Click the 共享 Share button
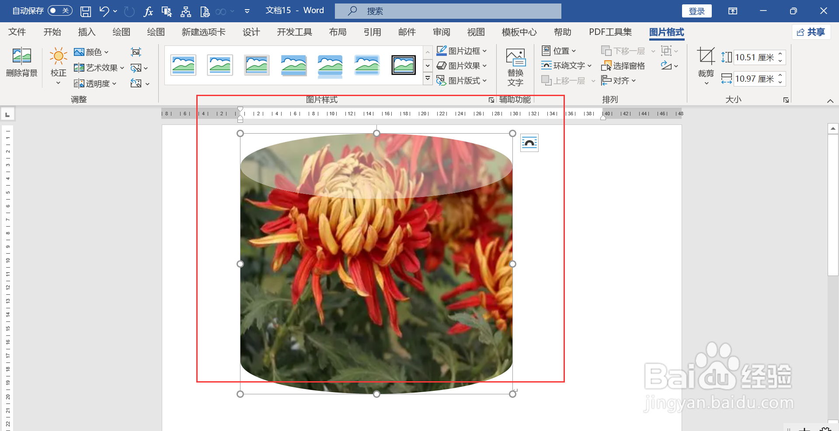Screen dimensions: 839x431 point(811,32)
